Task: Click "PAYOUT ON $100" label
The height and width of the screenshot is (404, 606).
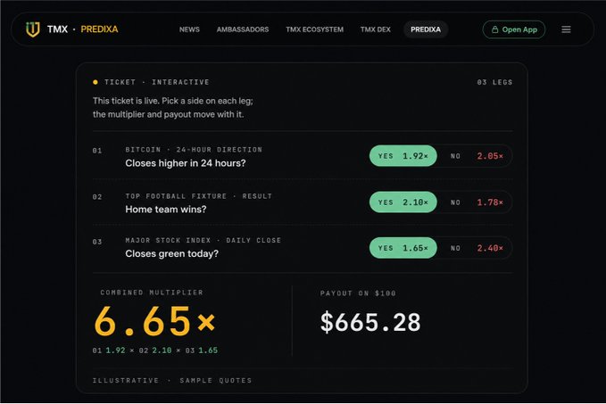Action: 358,293
